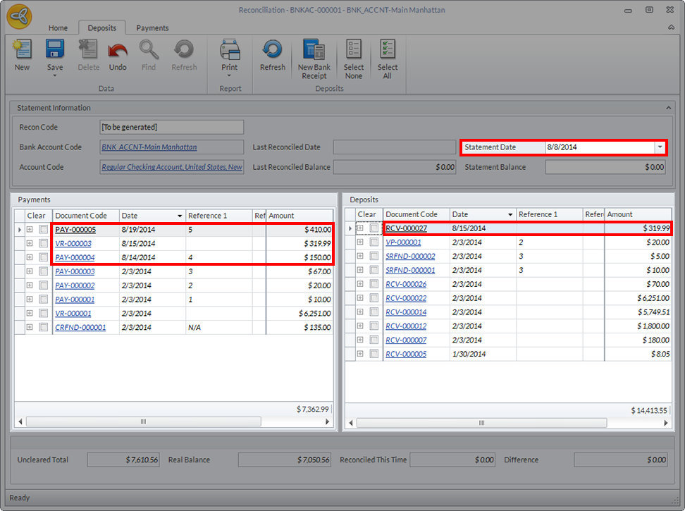685x511 pixels.
Task: Open the Statement Date dropdown
Action: point(660,147)
